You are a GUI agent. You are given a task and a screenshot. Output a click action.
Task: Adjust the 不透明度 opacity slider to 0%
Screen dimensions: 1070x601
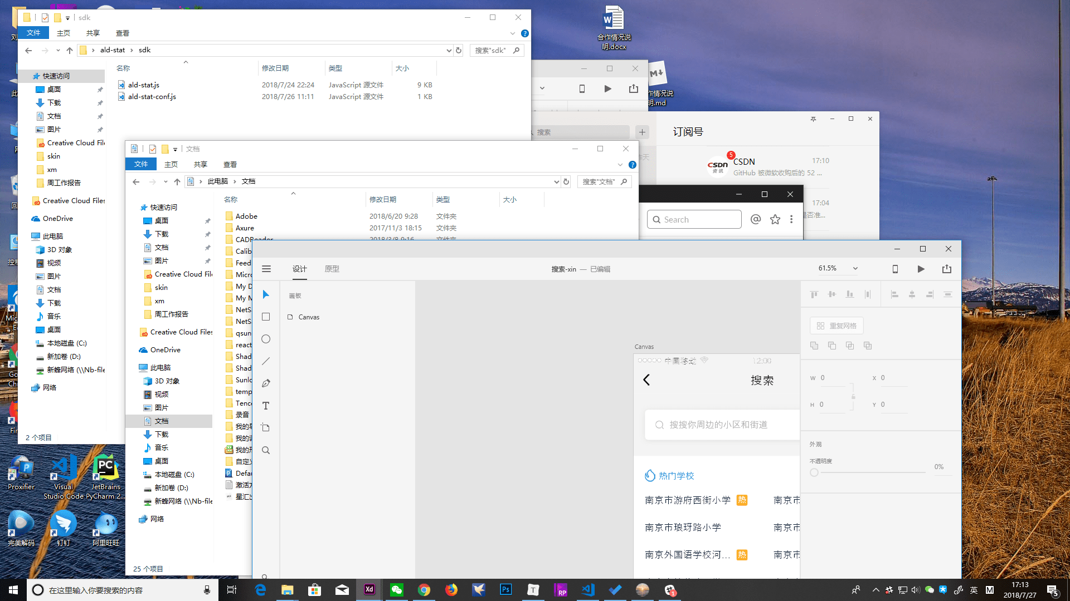coord(814,472)
